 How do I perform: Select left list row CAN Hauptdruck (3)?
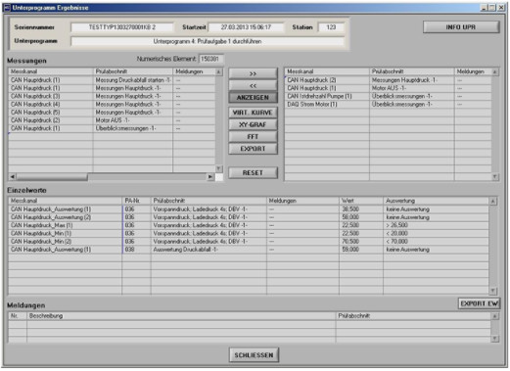[x=112, y=96]
